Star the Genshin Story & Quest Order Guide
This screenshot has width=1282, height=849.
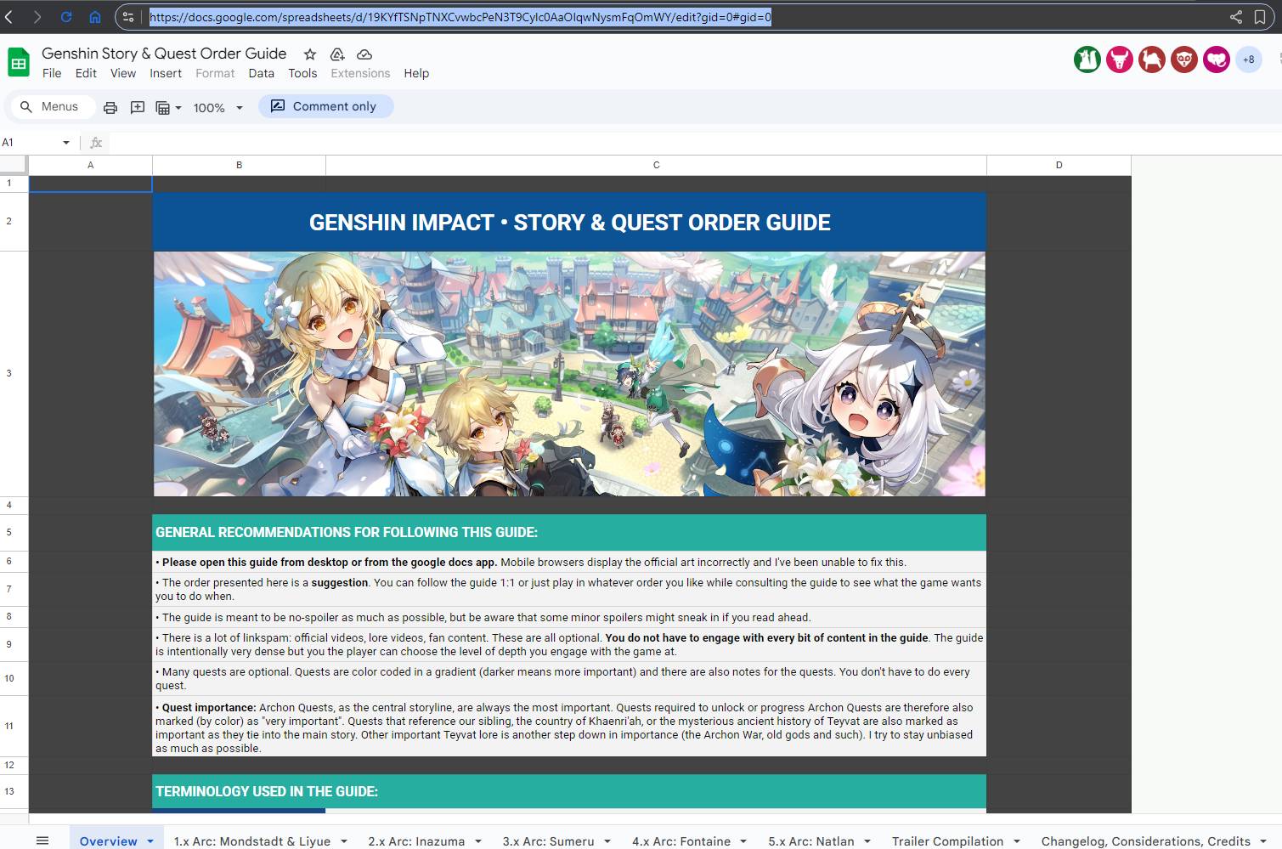[x=310, y=54]
